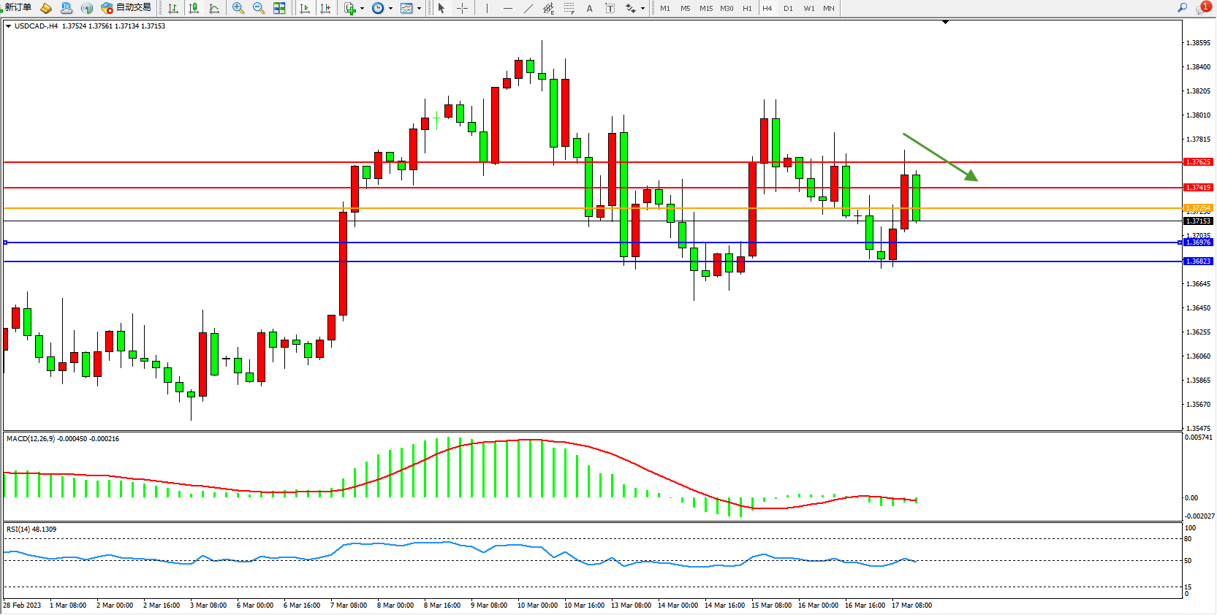Switch chart to candlesticks mode
This screenshot has width=1217, height=615.
(x=194, y=9)
